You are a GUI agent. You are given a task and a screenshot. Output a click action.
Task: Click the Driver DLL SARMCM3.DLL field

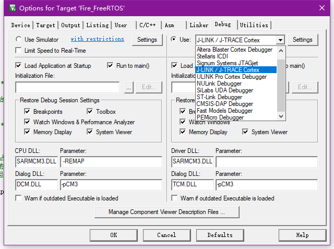[x=193, y=161]
